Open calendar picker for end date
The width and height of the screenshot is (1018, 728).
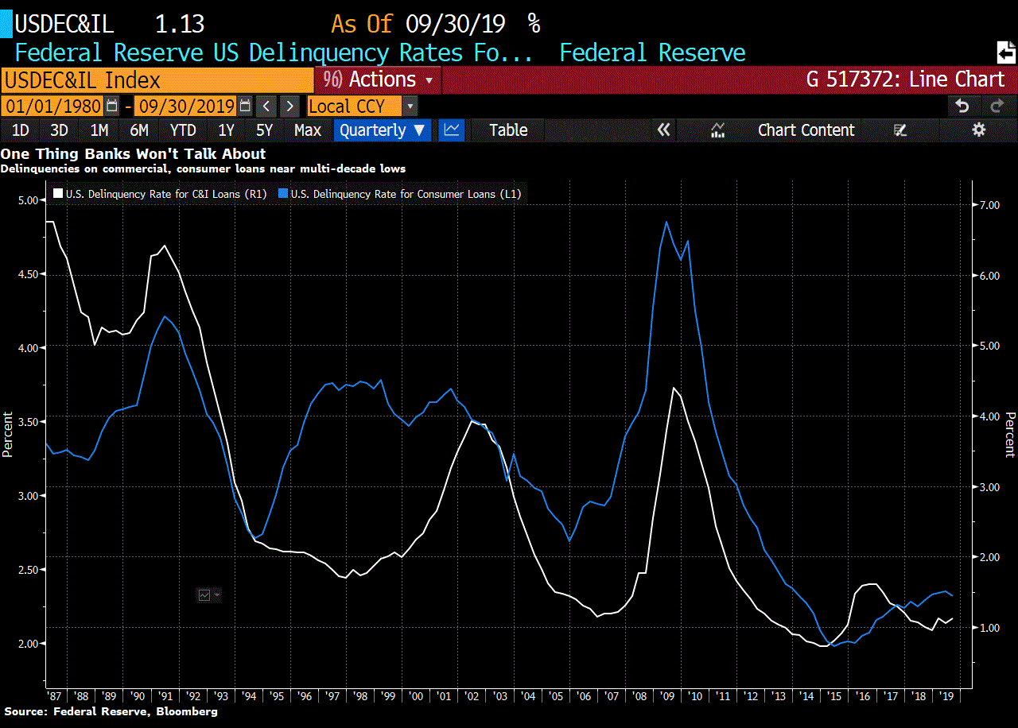pyautogui.click(x=245, y=106)
